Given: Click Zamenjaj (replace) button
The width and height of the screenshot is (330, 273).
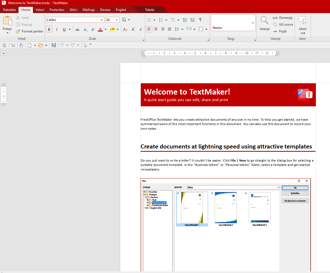Looking at the screenshot, I should (283, 18).
